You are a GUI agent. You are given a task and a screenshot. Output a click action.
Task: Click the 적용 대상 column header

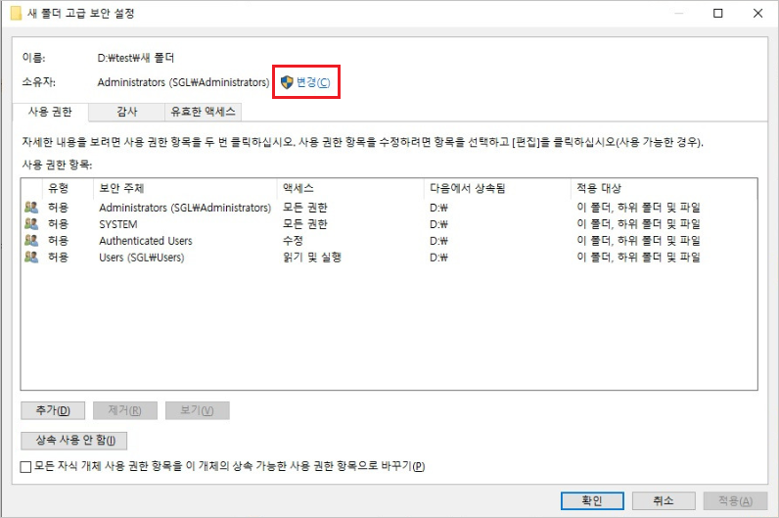click(x=664, y=188)
